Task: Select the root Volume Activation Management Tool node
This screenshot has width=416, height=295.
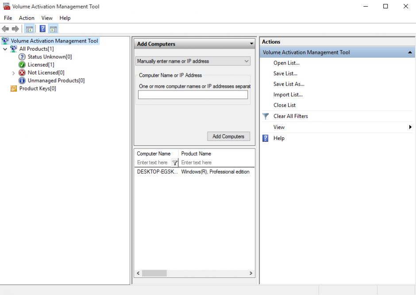Action: tap(54, 41)
